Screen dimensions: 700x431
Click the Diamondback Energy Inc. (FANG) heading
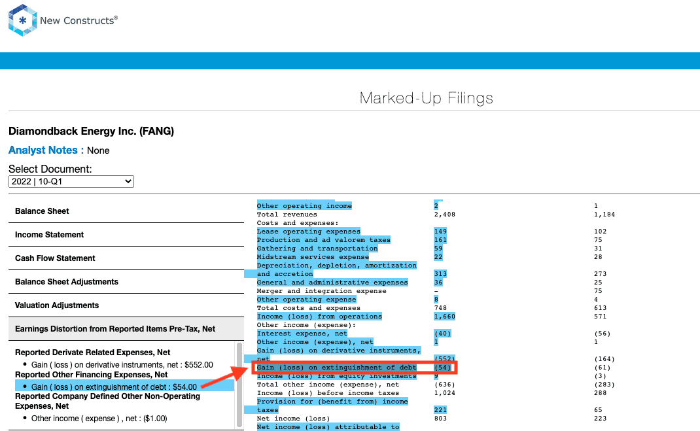[x=91, y=131]
